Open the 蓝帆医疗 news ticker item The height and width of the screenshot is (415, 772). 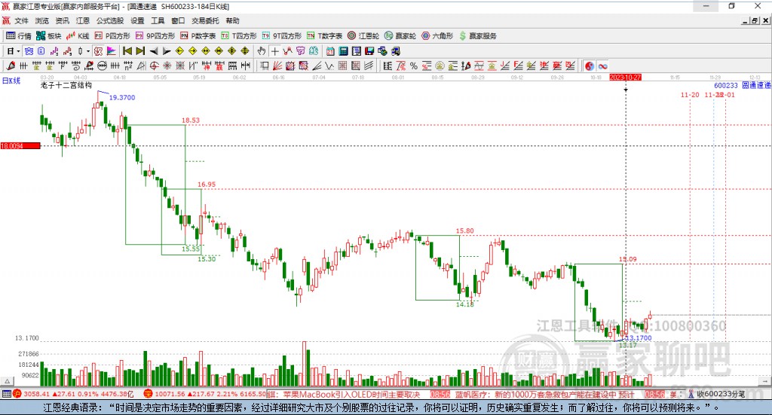click(x=544, y=395)
